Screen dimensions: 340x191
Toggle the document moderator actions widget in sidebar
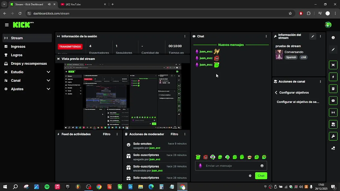(333, 89)
